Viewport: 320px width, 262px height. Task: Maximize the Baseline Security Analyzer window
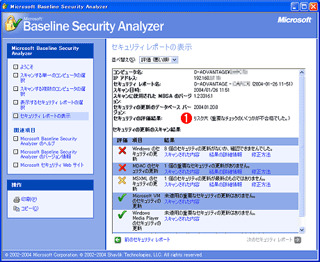pyautogui.click(x=304, y=6)
